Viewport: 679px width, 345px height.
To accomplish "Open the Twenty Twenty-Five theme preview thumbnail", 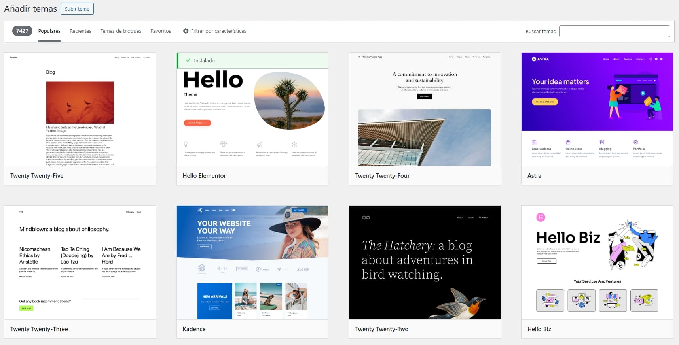I will pyautogui.click(x=80, y=109).
